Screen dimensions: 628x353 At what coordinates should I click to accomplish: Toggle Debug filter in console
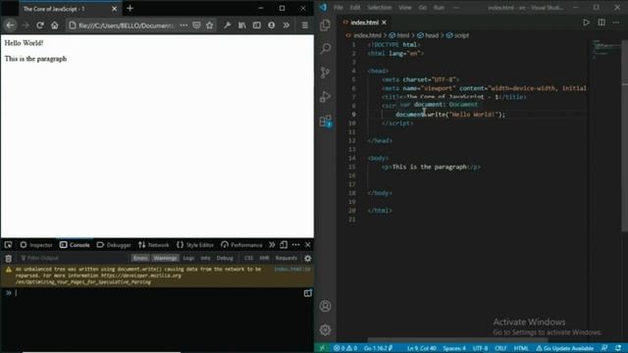225,258
